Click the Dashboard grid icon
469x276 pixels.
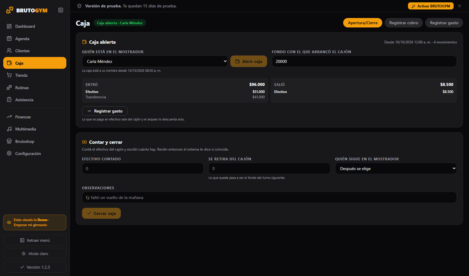[x=9, y=26]
